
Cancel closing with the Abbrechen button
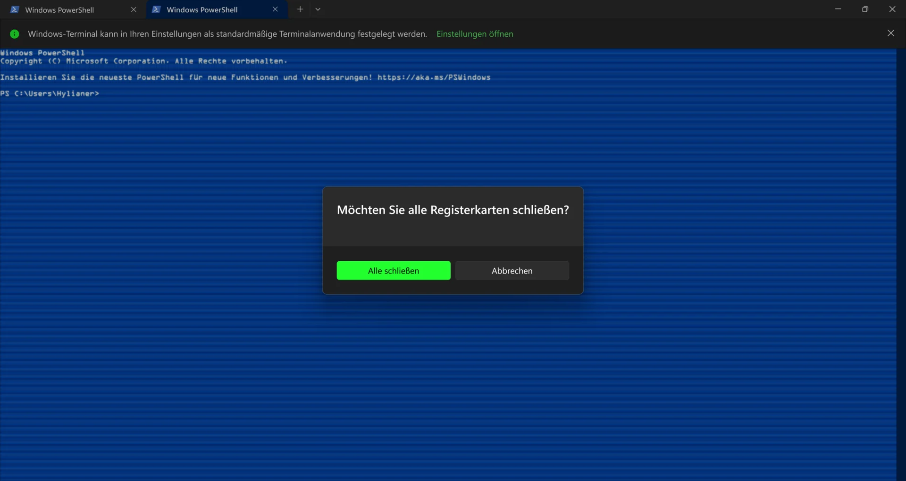512,271
